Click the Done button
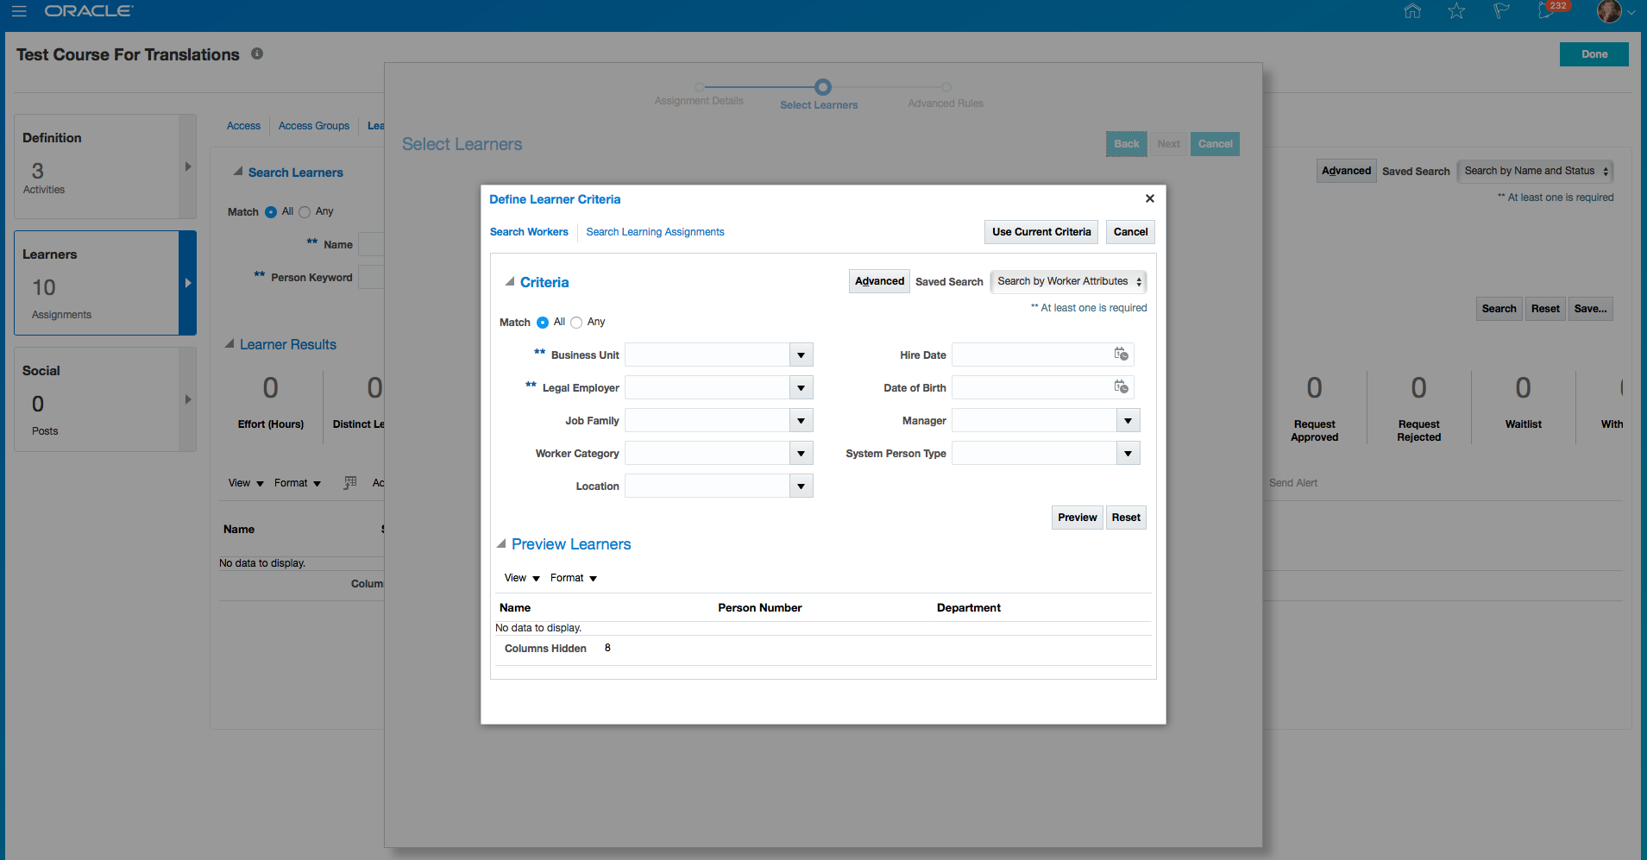 (x=1594, y=54)
